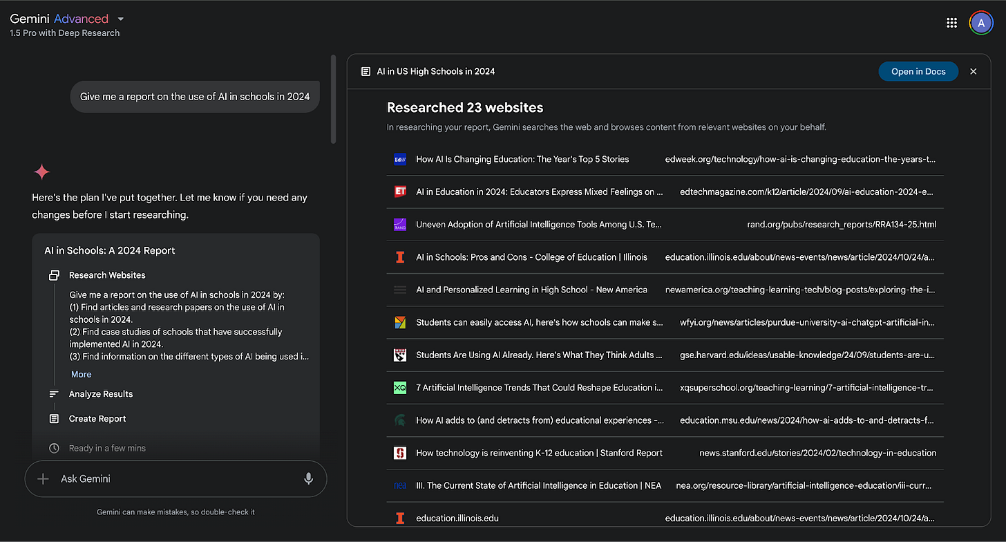Expand the Gemini Advanced model dropdown arrow
The height and width of the screenshot is (542, 1006).
[120, 19]
